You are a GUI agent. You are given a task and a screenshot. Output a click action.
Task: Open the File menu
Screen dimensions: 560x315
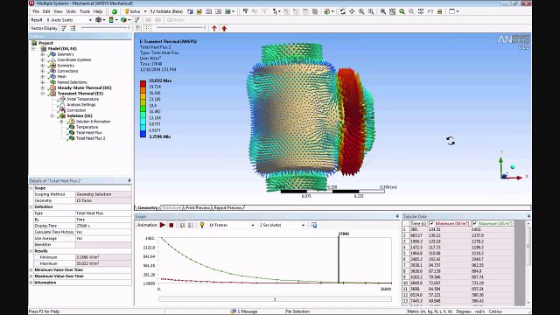[36, 11]
